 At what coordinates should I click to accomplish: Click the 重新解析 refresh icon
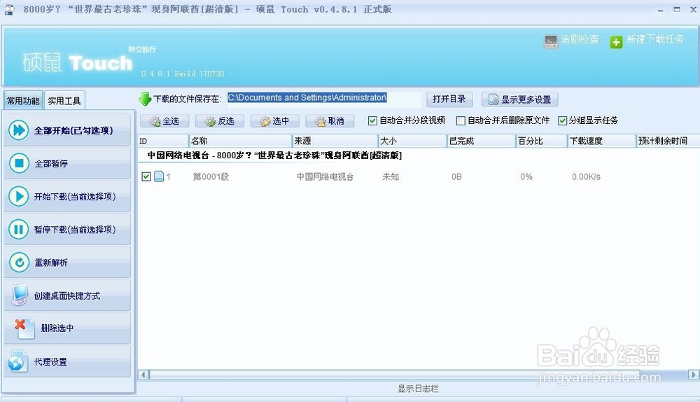click(19, 262)
